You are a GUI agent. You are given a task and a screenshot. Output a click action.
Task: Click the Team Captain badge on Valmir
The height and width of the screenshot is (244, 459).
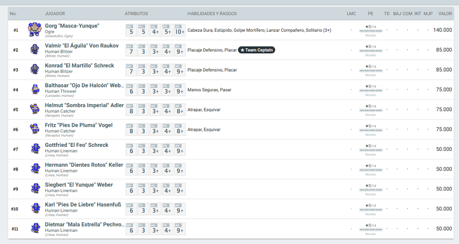256,50
